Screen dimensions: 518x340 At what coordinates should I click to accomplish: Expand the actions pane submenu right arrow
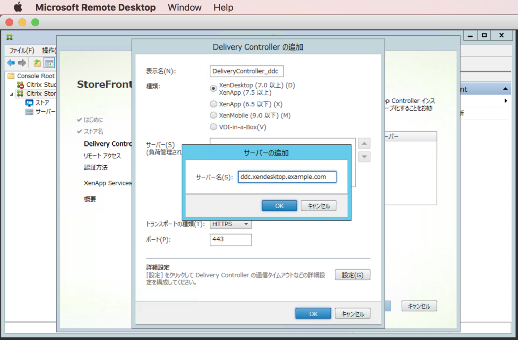pos(506,101)
